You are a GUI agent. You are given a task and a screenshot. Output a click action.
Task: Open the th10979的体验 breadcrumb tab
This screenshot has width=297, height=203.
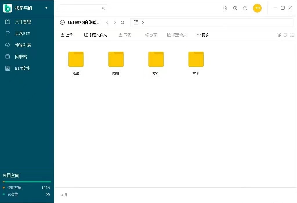pos(84,22)
